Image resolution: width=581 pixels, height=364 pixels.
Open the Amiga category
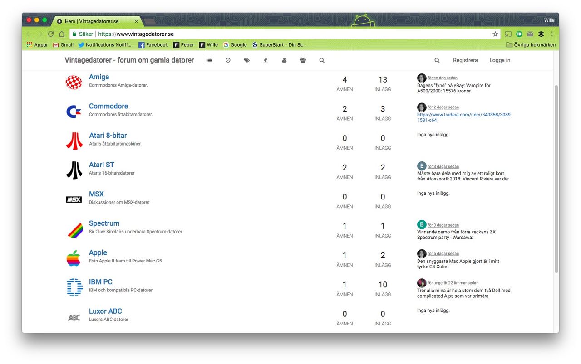[x=99, y=77]
